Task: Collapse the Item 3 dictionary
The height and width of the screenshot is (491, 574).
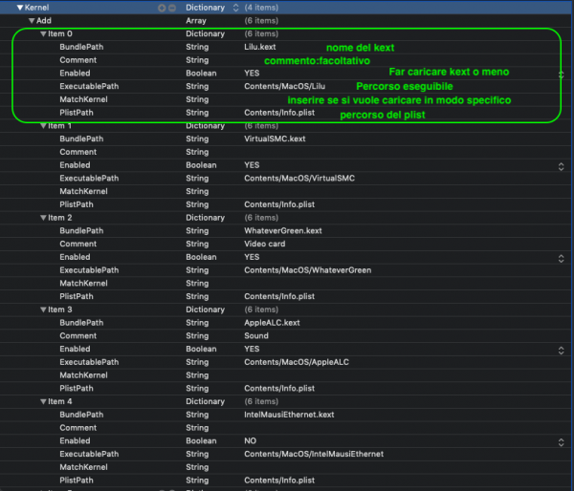Action: point(43,310)
